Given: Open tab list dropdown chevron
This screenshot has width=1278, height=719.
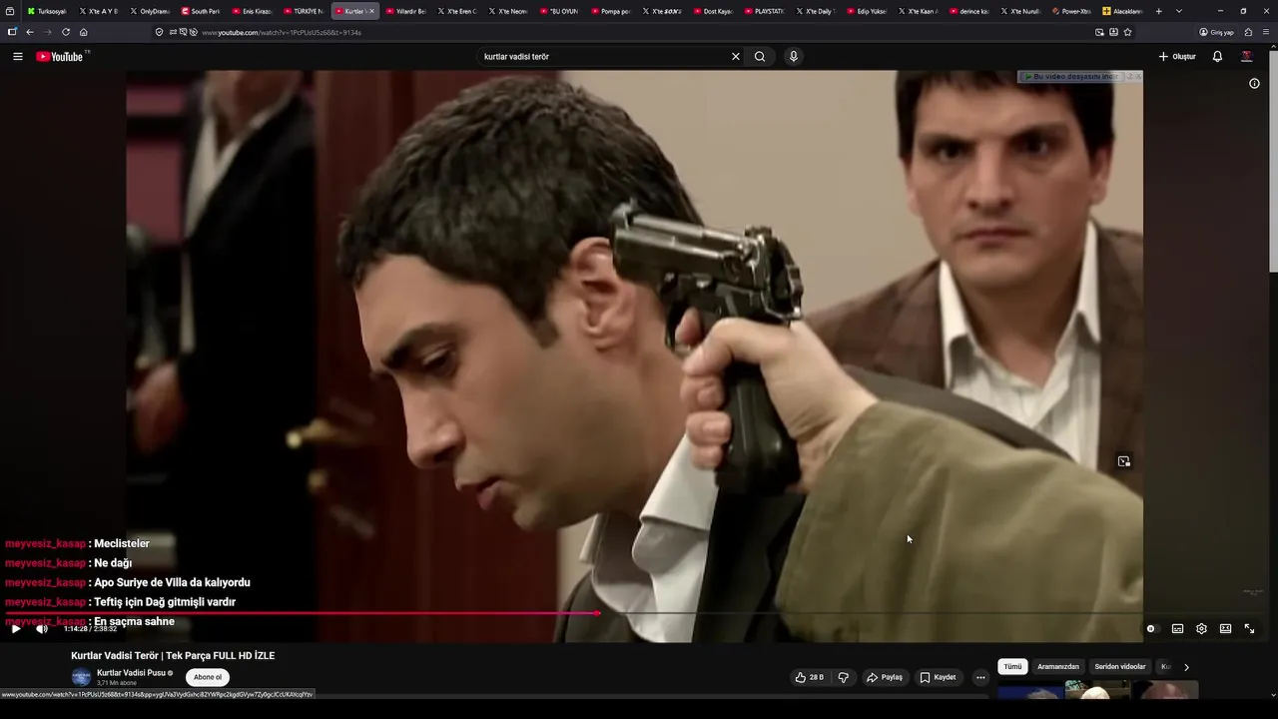Looking at the screenshot, I should click(x=1179, y=11).
